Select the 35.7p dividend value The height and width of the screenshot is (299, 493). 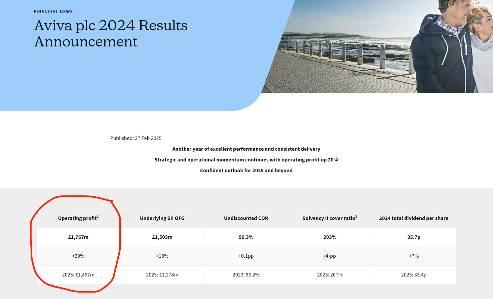pyautogui.click(x=414, y=237)
